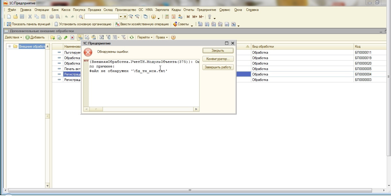The width and height of the screenshot is (391, 196).
Task: Click into the toolbar search input field
Action: [101, 17]
